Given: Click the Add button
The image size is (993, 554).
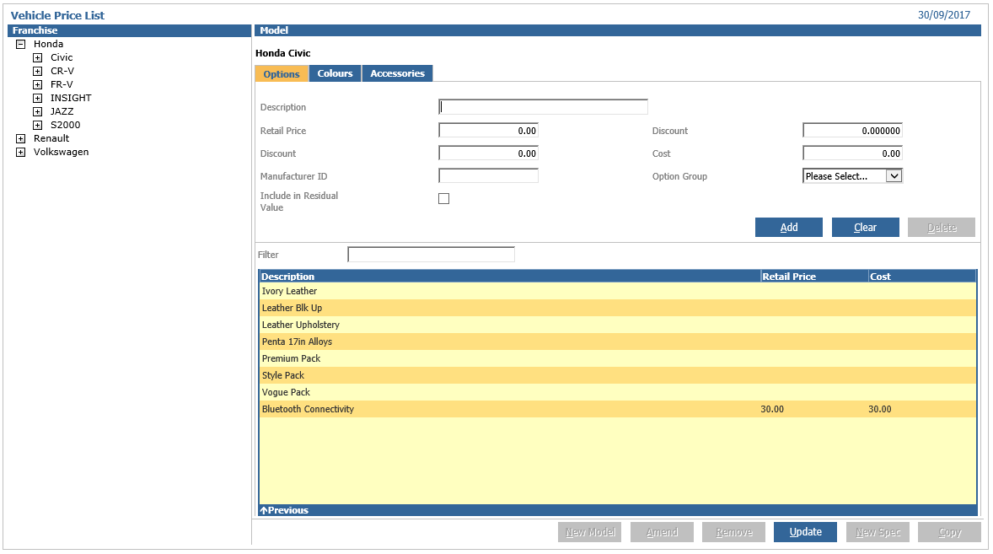Looking at the screenshot, I should (789, 228).
